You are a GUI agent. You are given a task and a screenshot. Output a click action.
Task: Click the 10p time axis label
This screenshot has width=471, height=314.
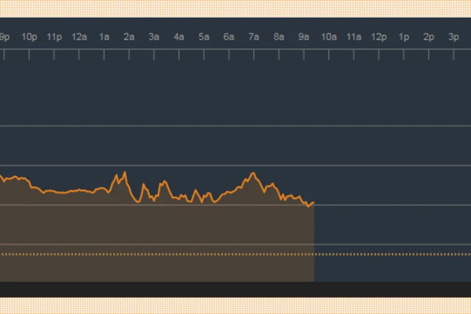[29, 37]
